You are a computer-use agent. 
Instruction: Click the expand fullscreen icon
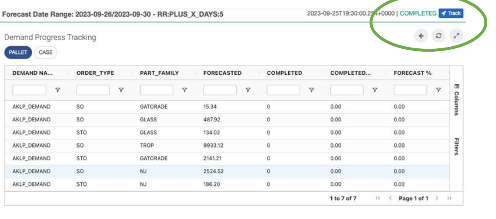[x=456, y=36]
